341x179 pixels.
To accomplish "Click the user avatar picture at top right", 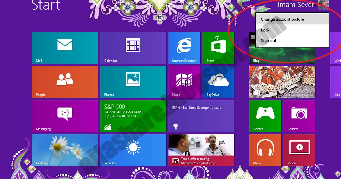I will pyautogui.click(x=323, y=5).
